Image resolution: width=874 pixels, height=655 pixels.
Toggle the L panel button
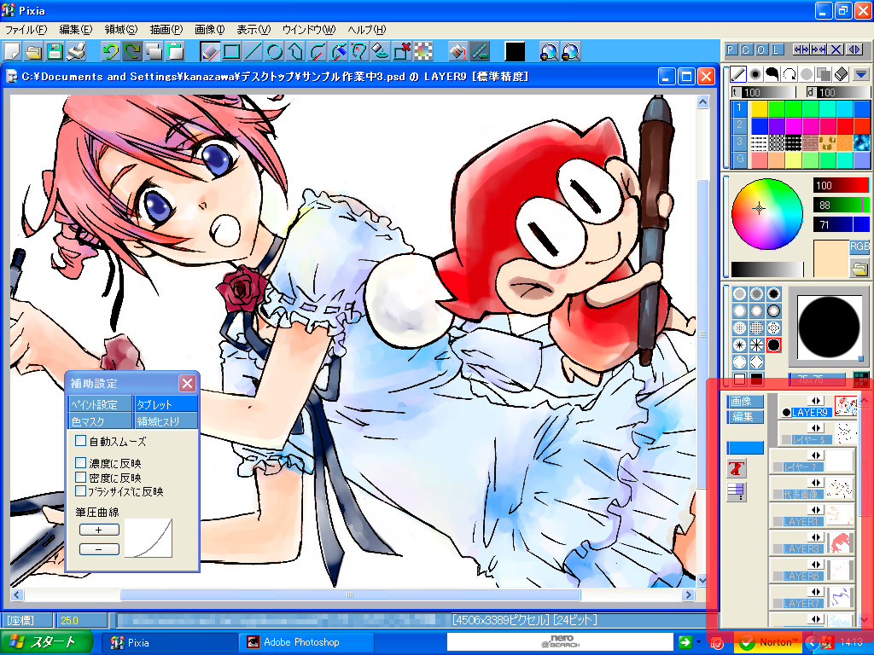pos(776,49)
